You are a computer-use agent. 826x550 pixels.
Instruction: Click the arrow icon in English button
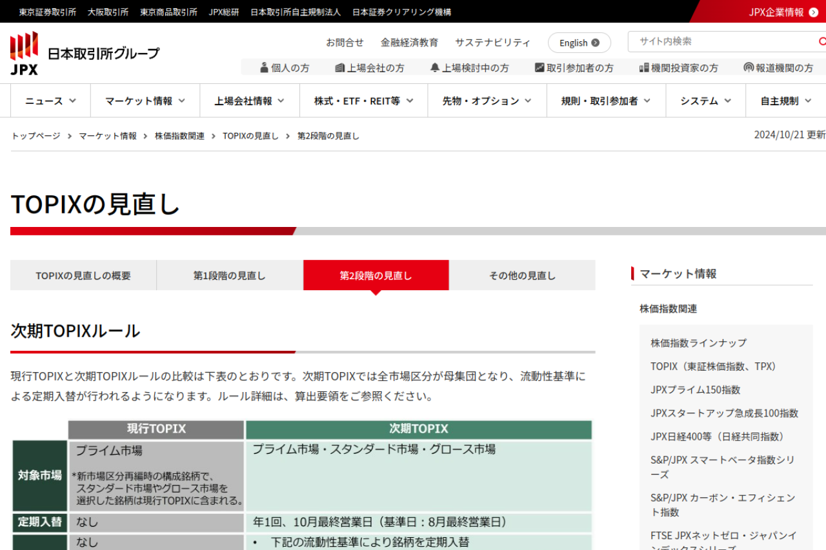[x=595, y=43]
